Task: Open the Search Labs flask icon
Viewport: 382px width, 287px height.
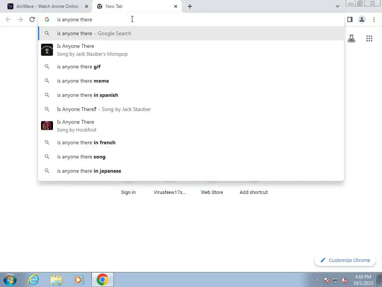Action: click(x=351, y=38)
